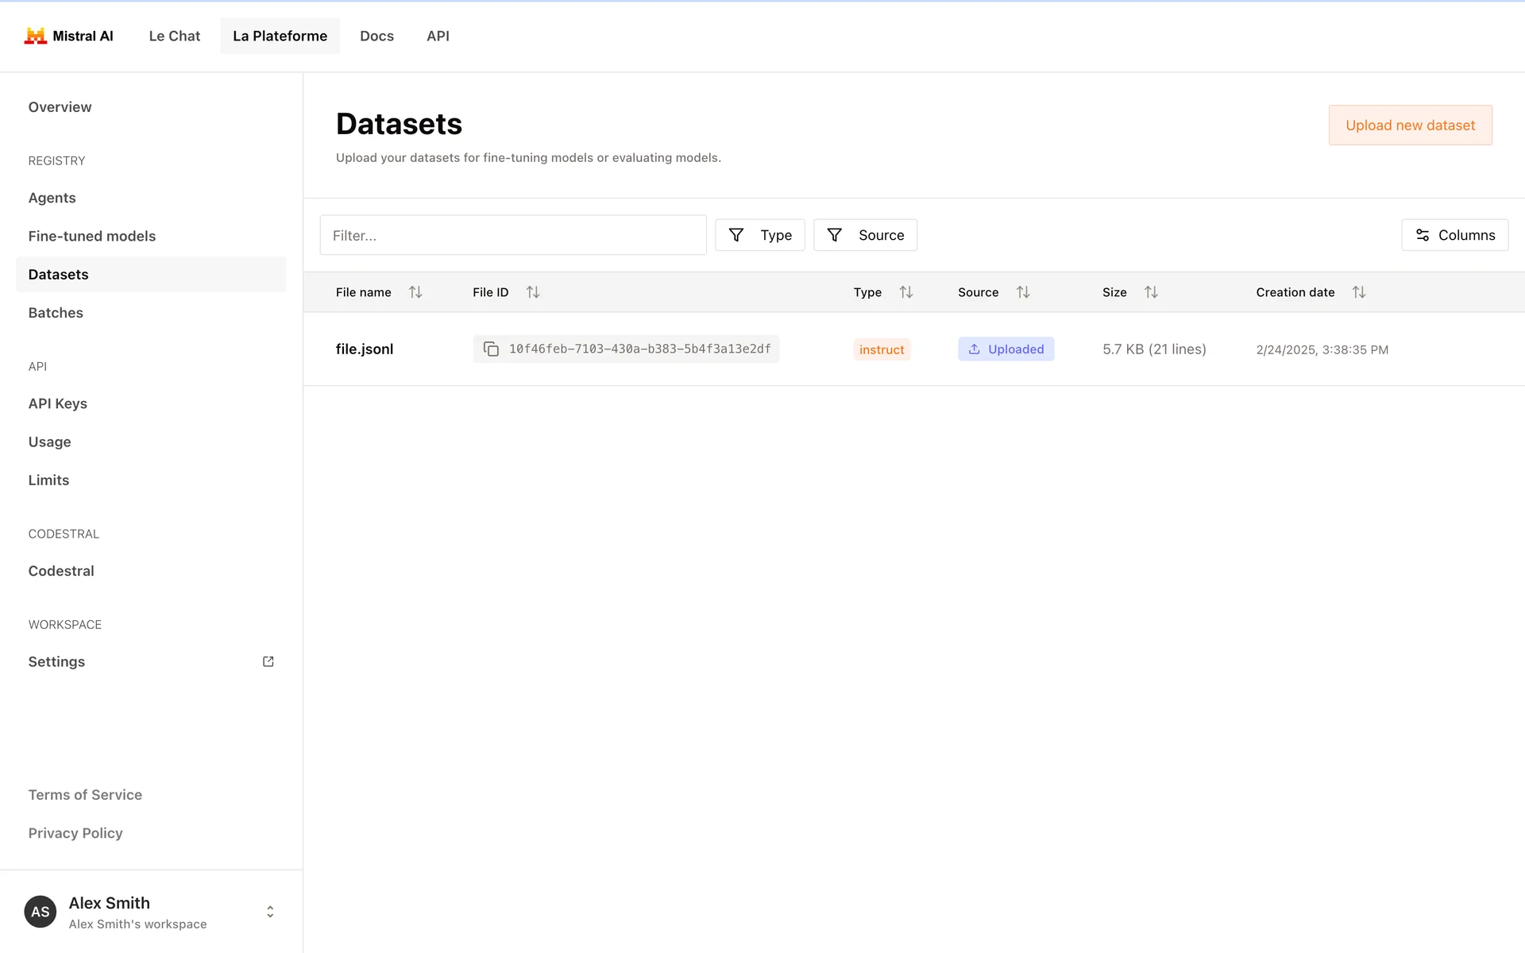The width and height of the screenshot is (1525, 953).
Task: Click Upload new dataset button
Action: pos(1410,125)
